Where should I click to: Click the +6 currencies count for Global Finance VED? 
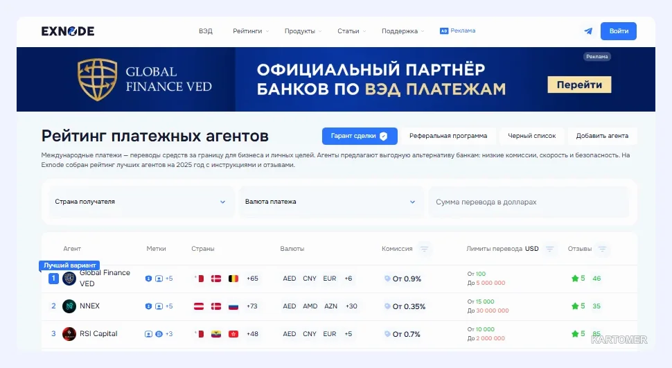click(x=348, y=279)
